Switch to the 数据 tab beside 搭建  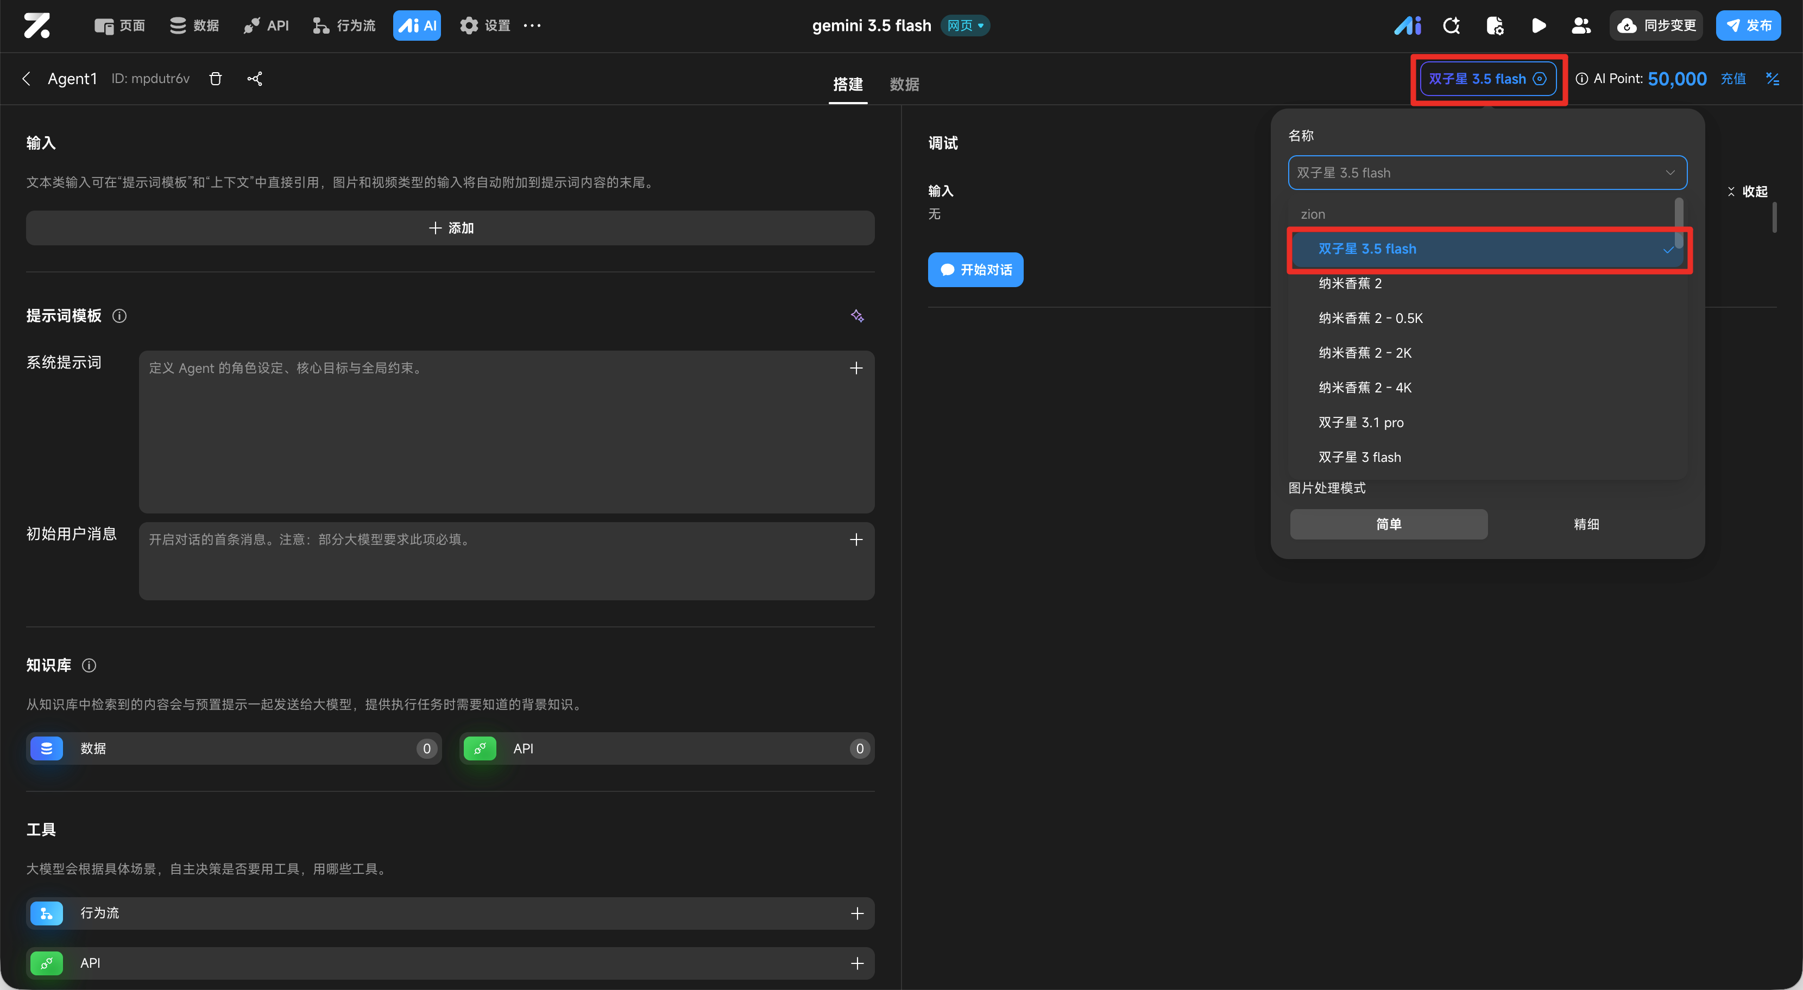904,84
